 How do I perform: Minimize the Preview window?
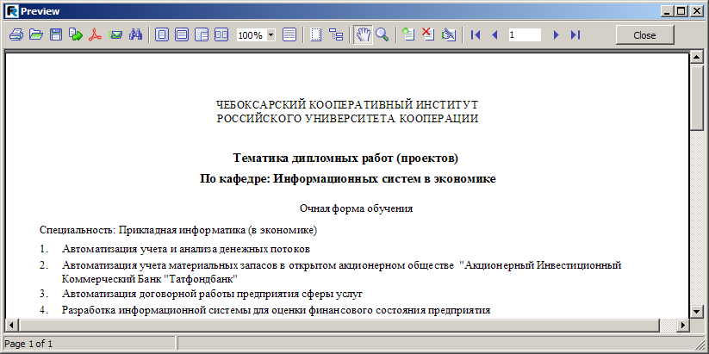point(668,11)
